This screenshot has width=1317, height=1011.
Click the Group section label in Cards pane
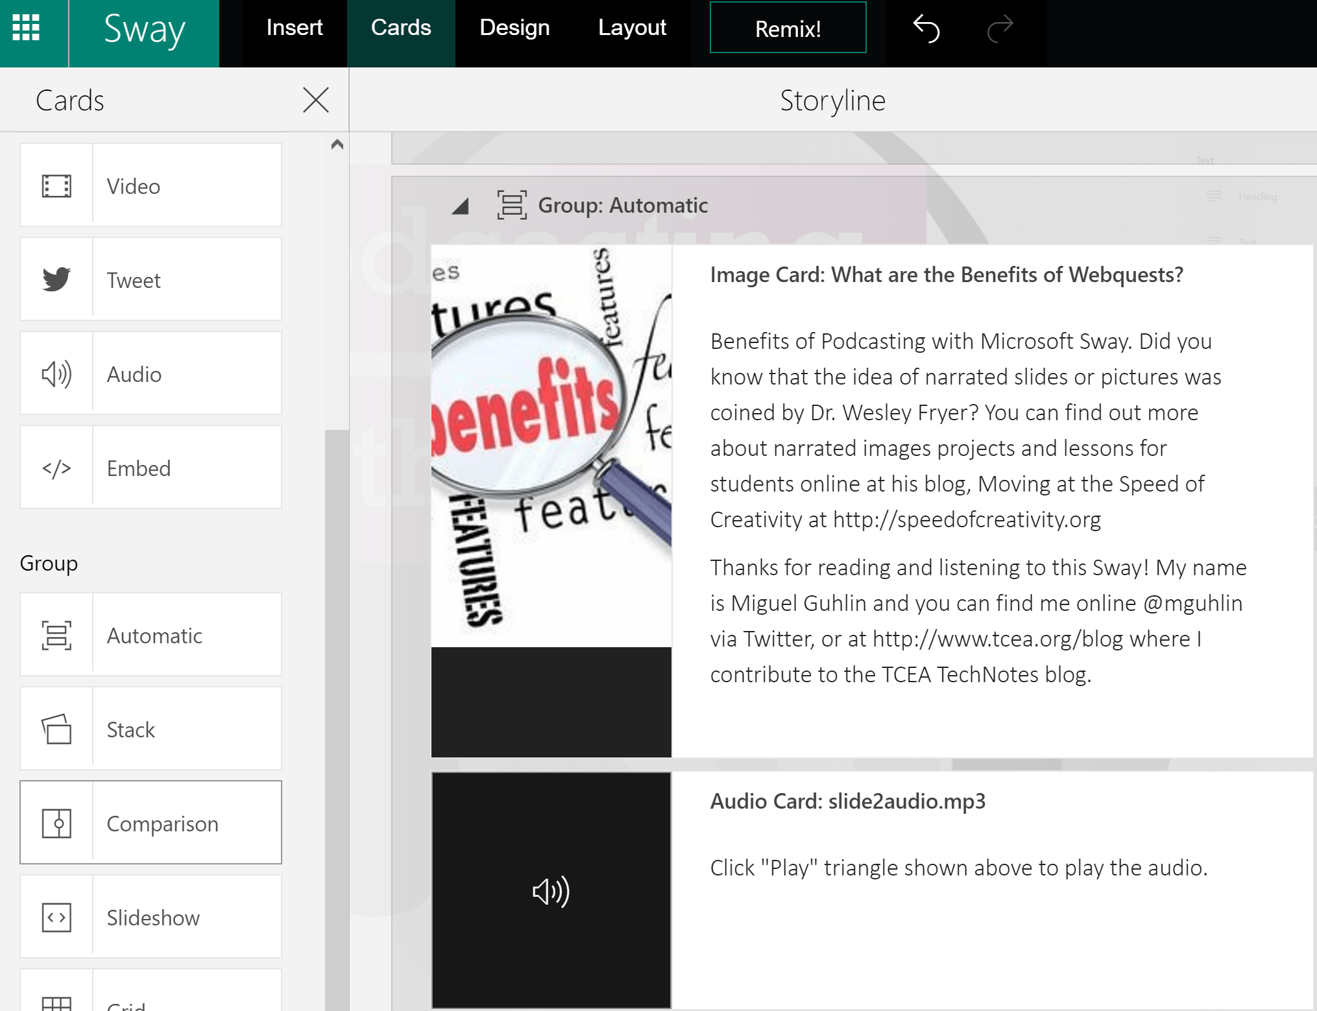tap(49, 564)
